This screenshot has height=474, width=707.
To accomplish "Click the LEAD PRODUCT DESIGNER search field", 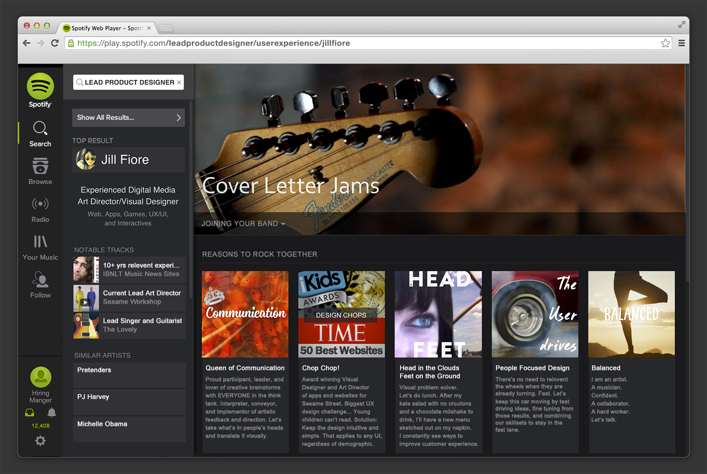I will 129,83.
